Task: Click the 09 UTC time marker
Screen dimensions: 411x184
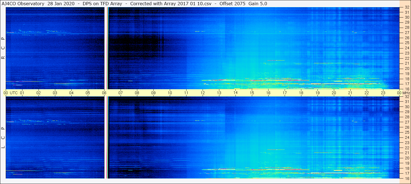Action: (x=153, y=93)
